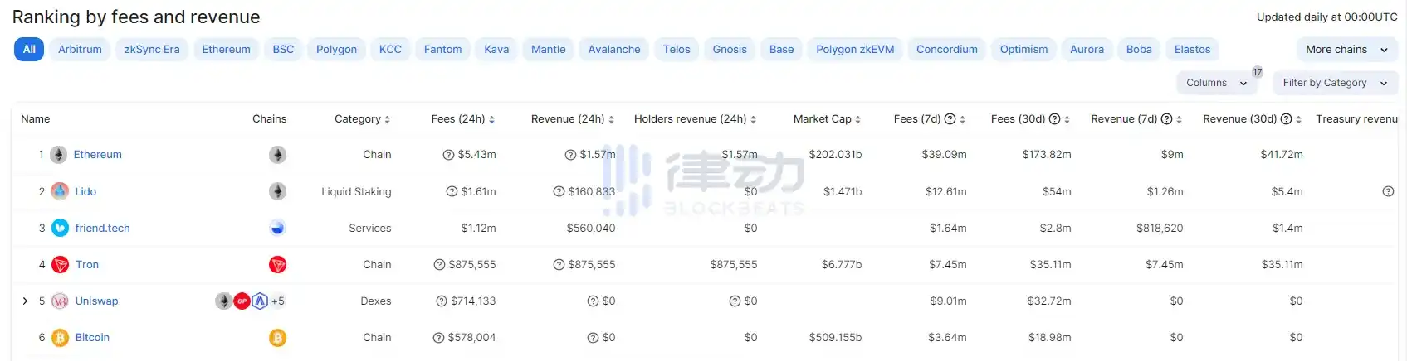Viewport: 1407px width, 361px height.
Task: Open the Bitcoin protocol link
Action: tap(92, 337)
